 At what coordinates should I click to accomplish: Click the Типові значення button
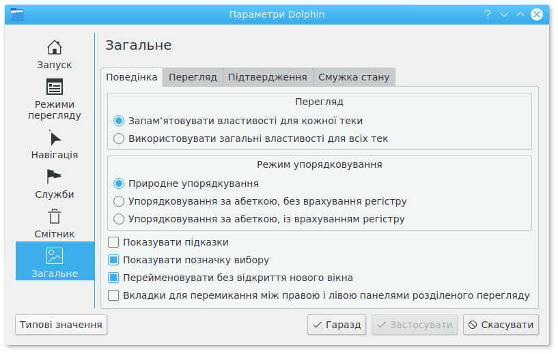point(61,325)
